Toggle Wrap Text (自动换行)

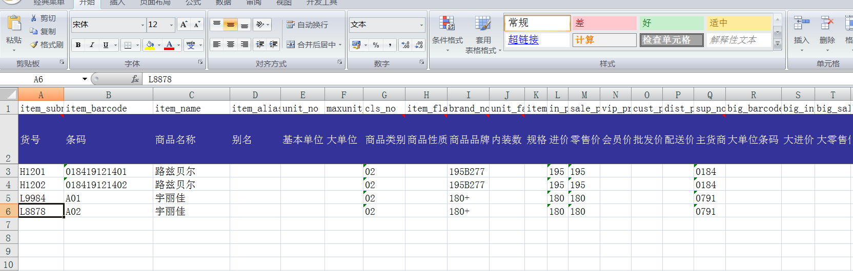307,25
